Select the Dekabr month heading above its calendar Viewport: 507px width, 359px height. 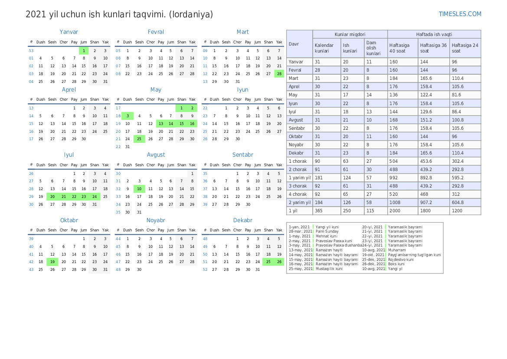(242, 220)
